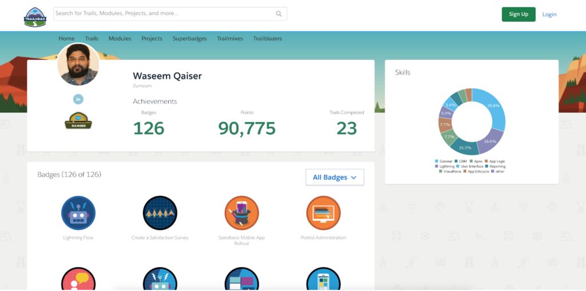Click the mobile phone badge in second row
586x291 pixels.
(x=323, y=279)
